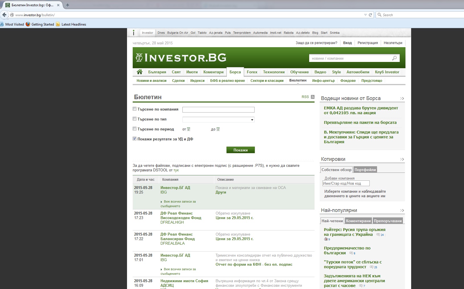Click the Вход login link
464x289 pixels.
pyautogui.click(x=347, y=43)
